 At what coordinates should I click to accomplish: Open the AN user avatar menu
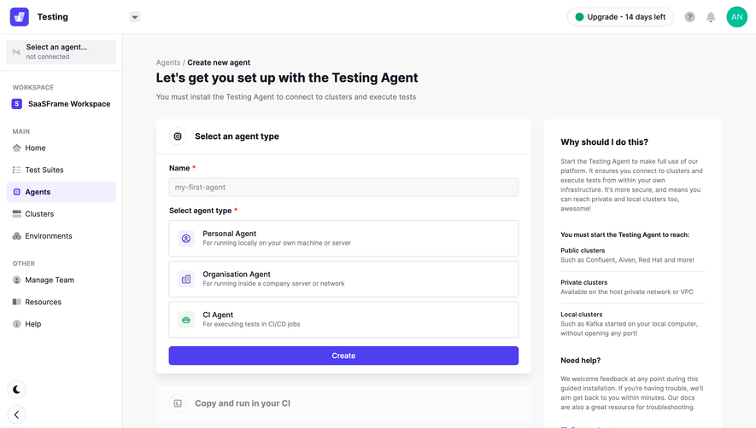coord(736,17)
